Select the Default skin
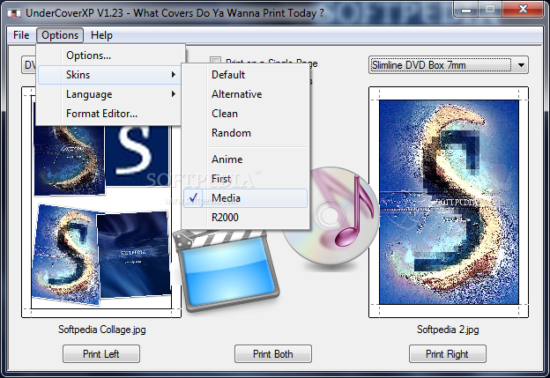Image resolution: width=550 pixels, height=378 pixels. (246, 75)
